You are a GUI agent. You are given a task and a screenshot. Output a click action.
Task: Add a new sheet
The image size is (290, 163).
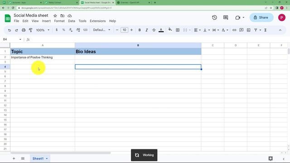pos(14,158)
